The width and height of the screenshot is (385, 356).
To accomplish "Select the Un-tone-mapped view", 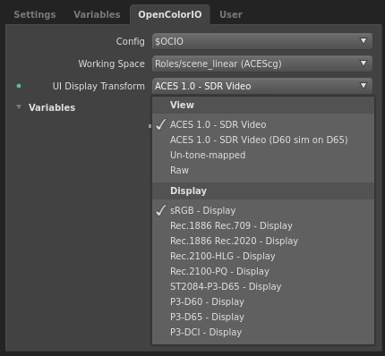I will coord(263,155).
